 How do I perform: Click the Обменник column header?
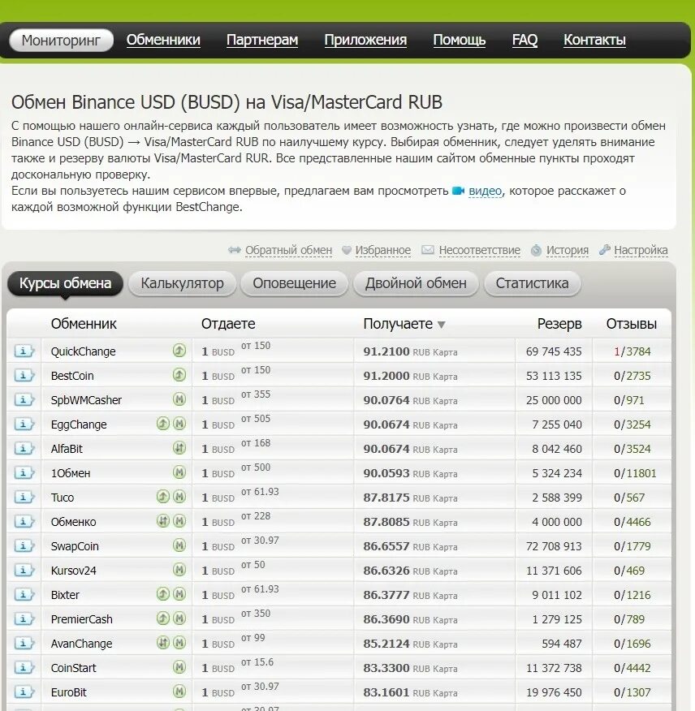point(84,324)
